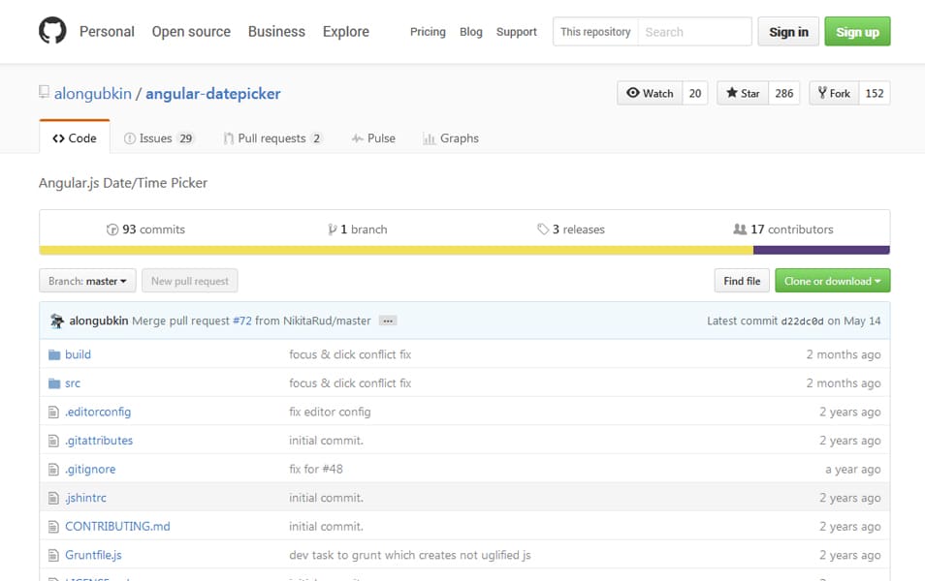925x581 pixels.
Task: Open the build folder
Action: (x=78, y=354)
